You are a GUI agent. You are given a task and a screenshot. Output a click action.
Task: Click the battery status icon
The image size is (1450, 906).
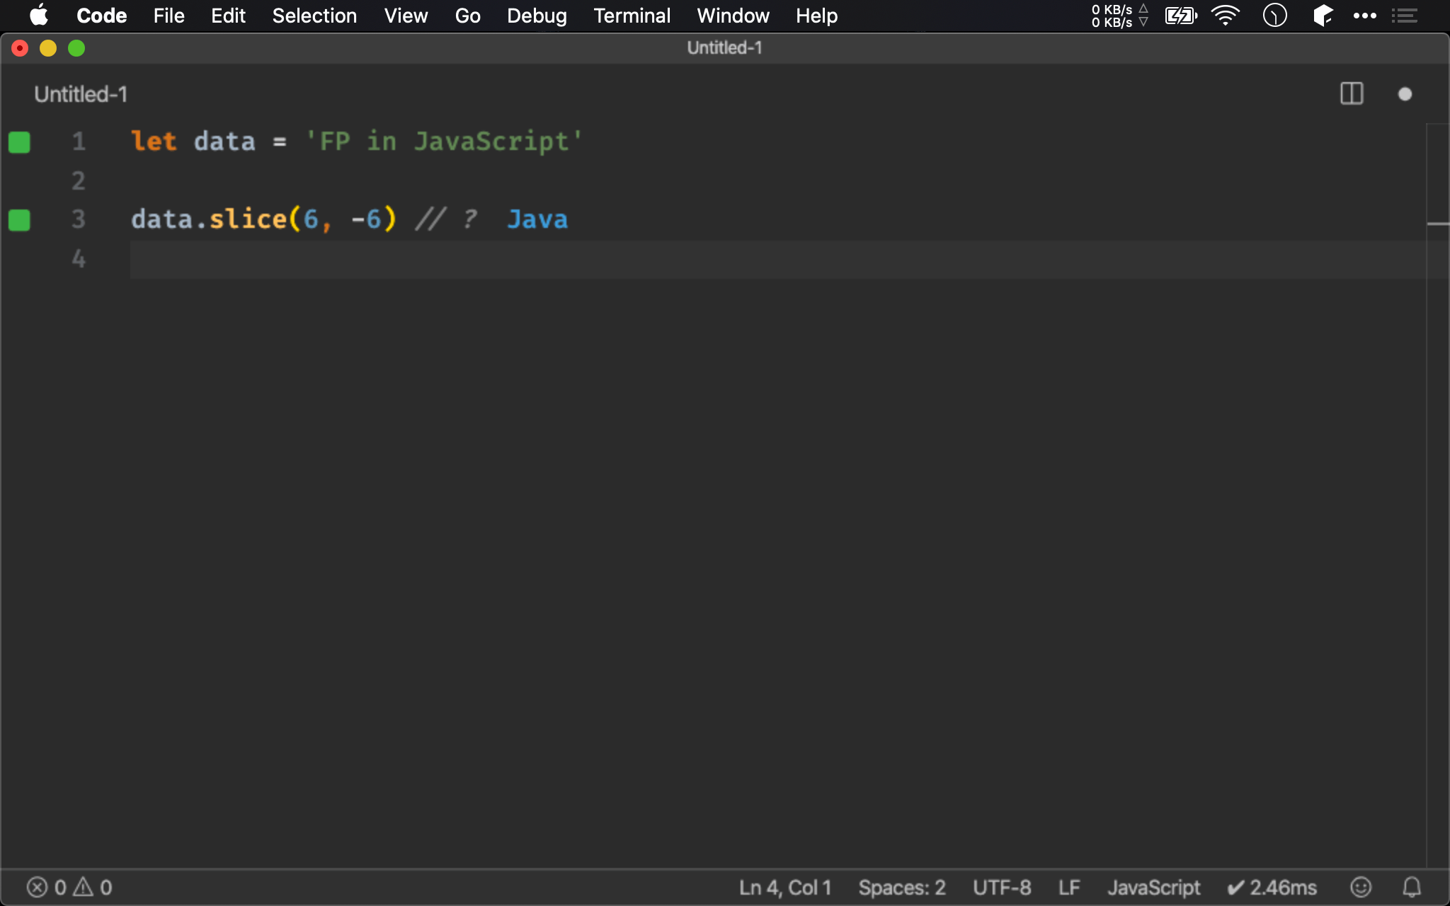click(1180, 16)
